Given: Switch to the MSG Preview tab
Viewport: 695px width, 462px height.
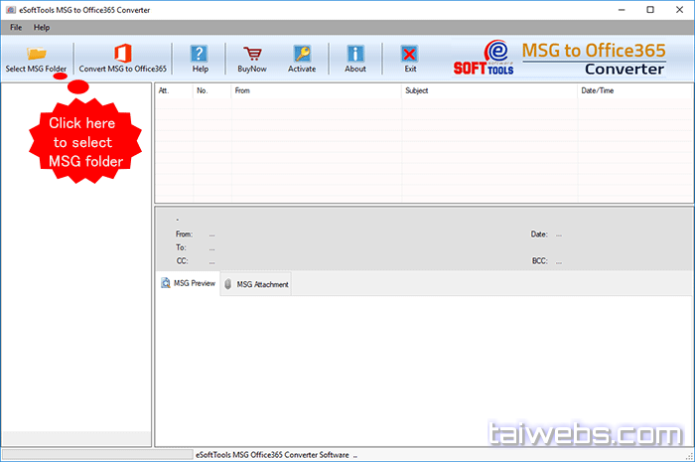Looking at the screenshot, I should 188,284.
